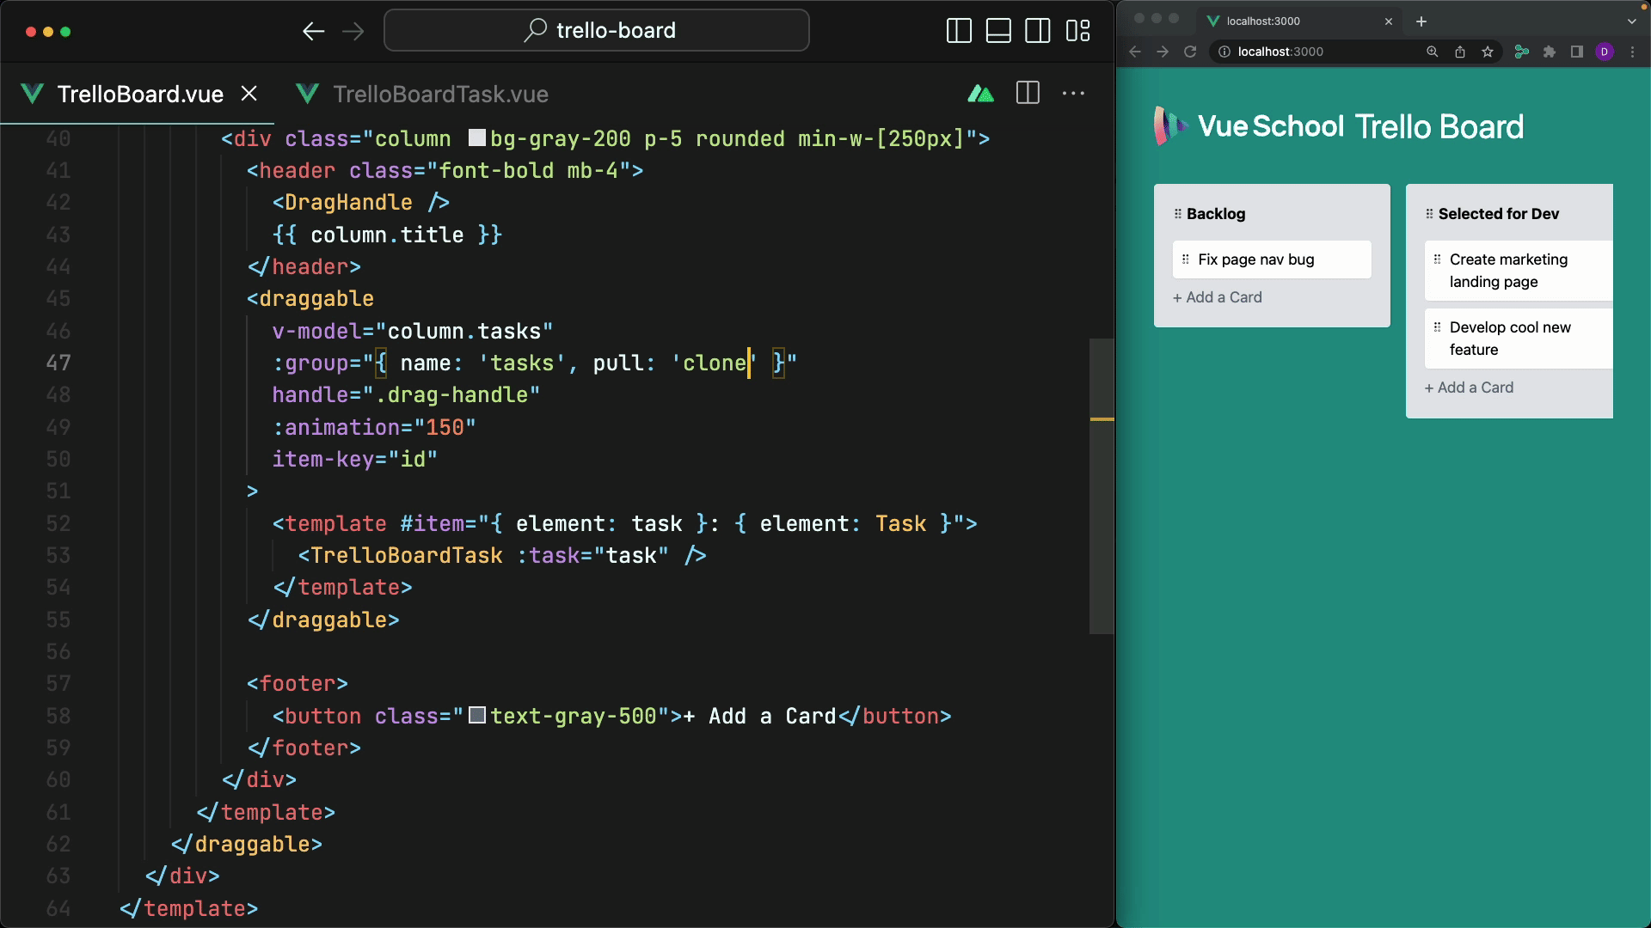Open the browser profile avatar D

click(x=1605, y=52)
